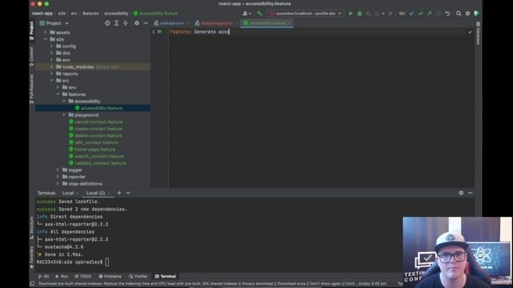
Task: Open the user account icon in toolbar
Action: point(246,14)
